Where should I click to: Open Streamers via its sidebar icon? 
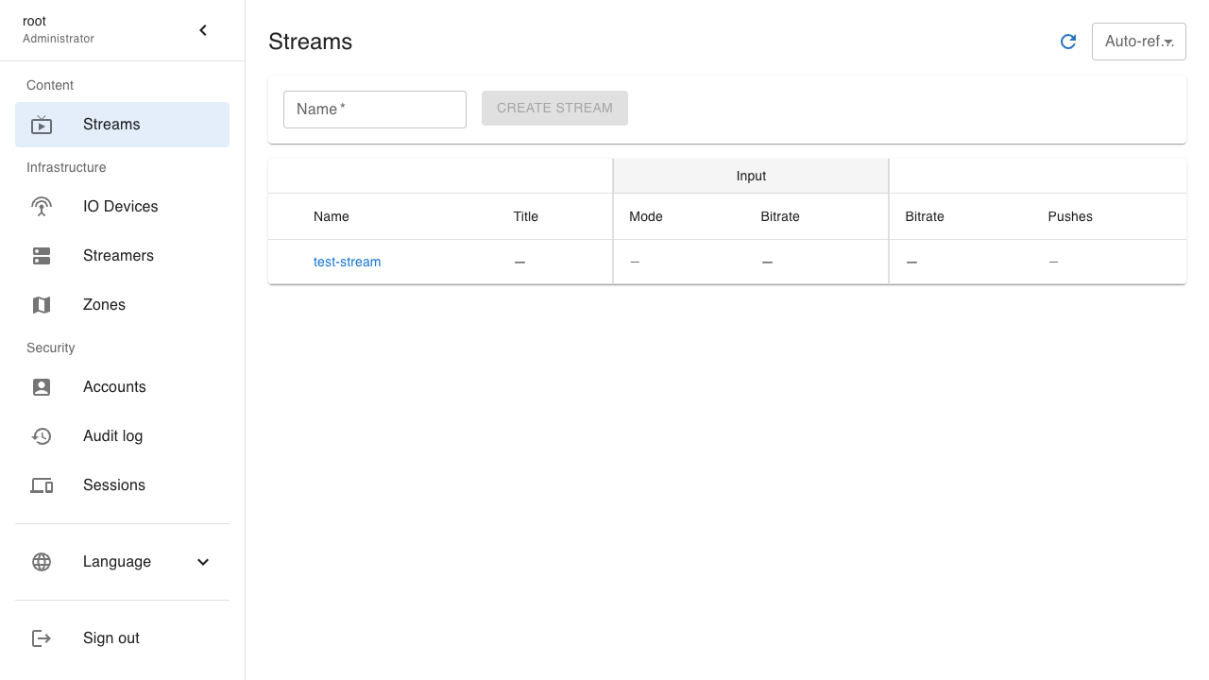42,255
